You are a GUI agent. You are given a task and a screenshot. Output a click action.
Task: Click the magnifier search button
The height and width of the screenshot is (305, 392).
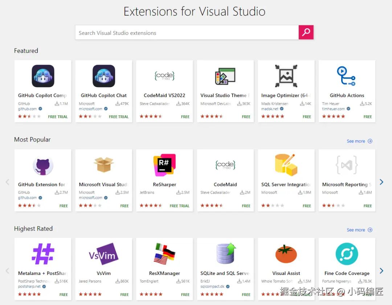[x=306, y=32]
